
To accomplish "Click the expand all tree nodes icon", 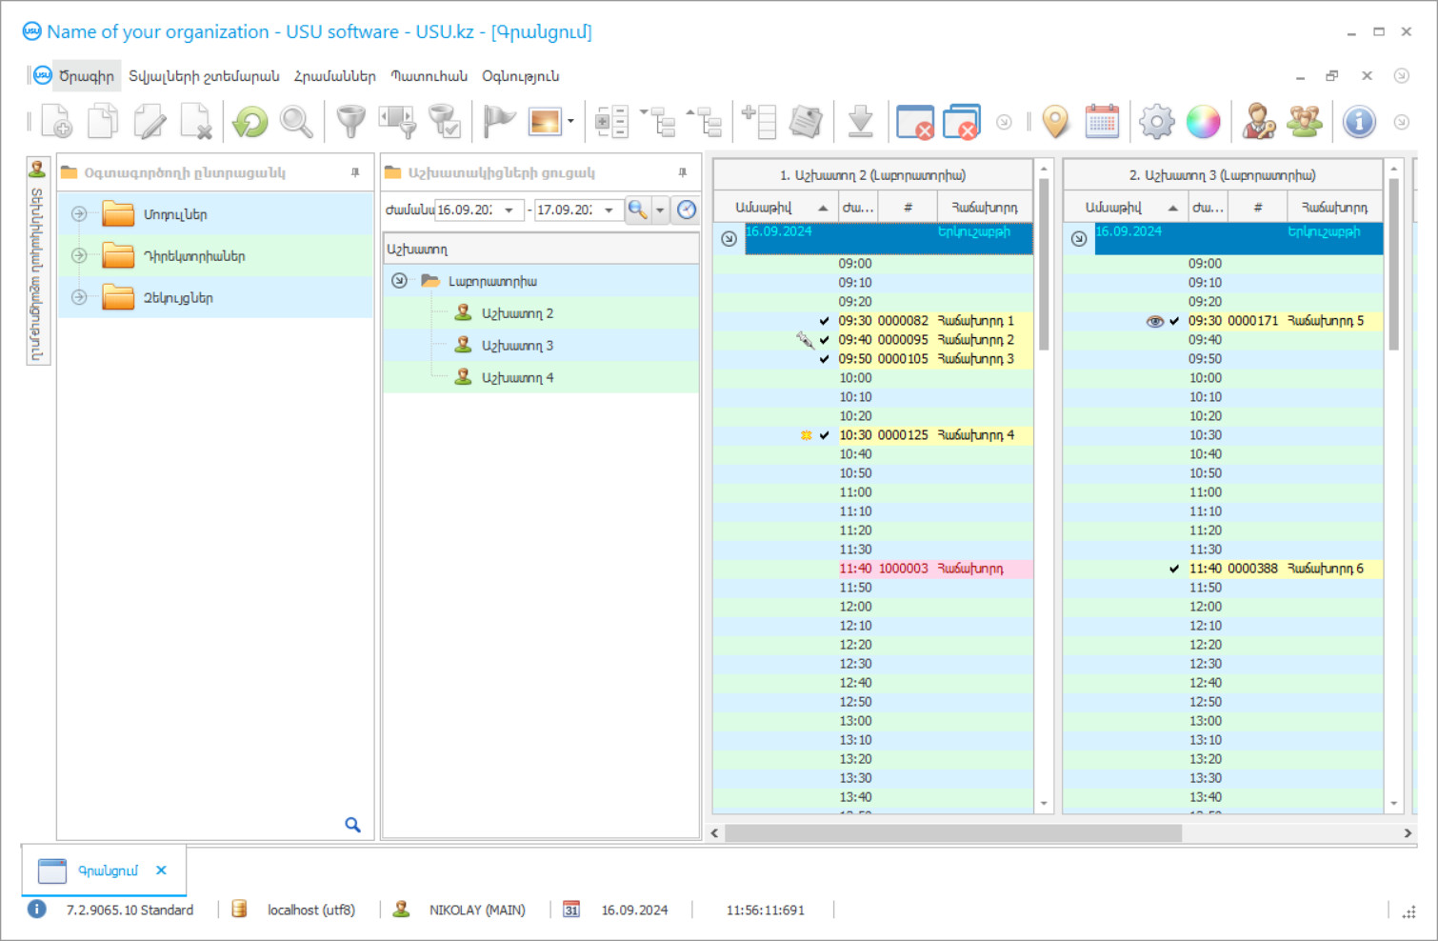I will point(706,122).
